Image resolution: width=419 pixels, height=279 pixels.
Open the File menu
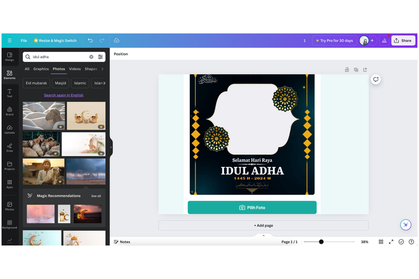coord(23,41)
